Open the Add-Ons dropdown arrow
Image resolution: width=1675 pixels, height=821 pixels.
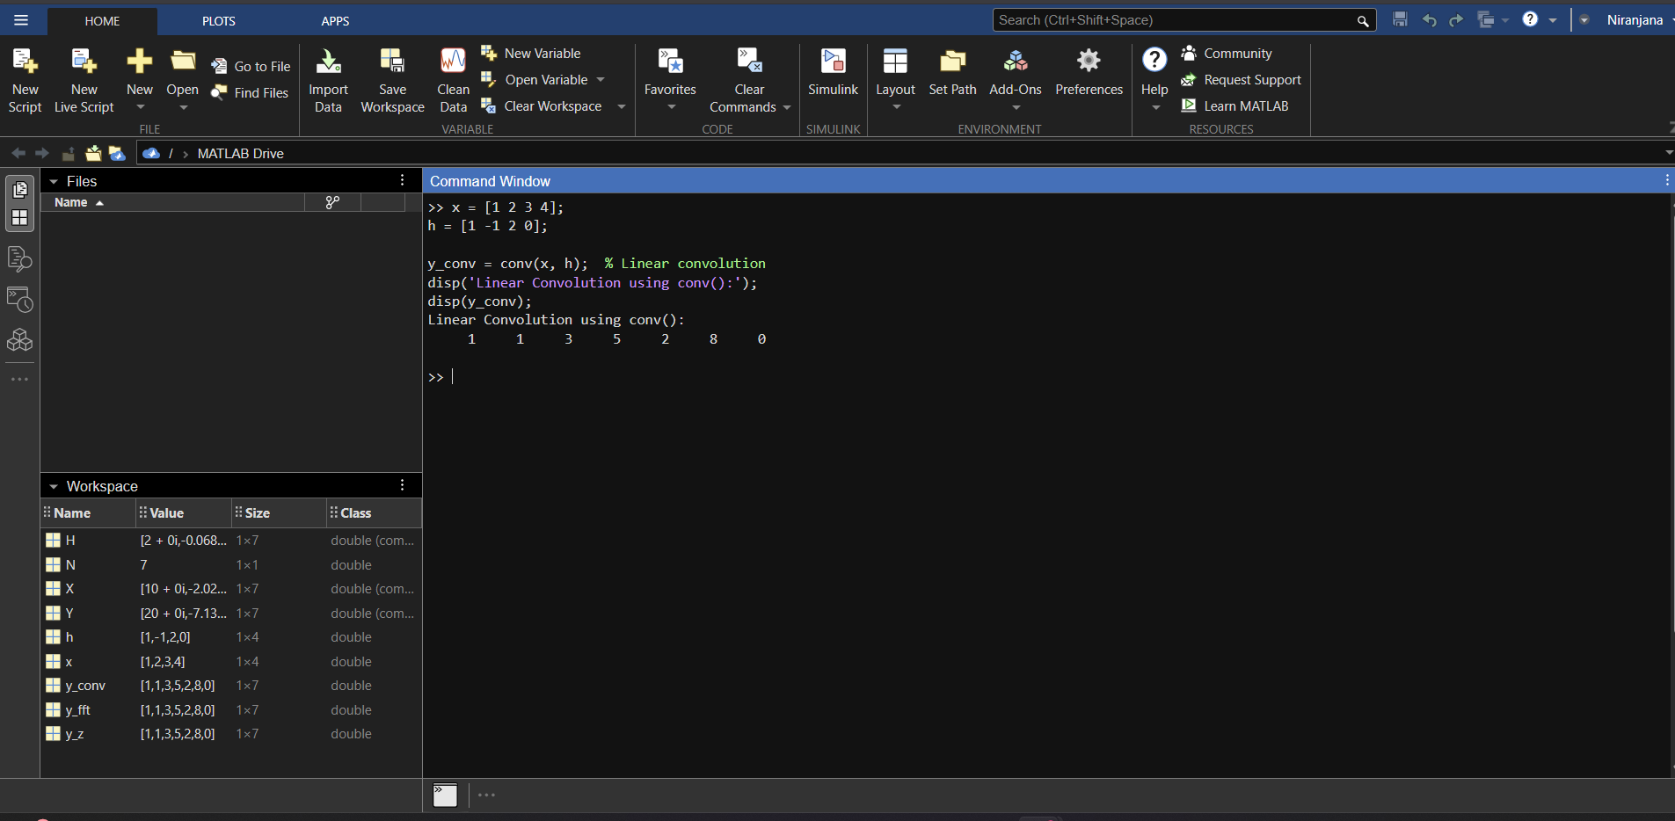(1016, 108)
